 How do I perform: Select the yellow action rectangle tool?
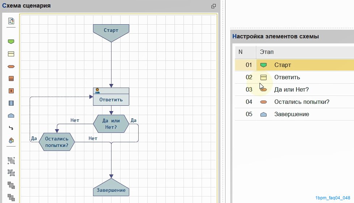click(11, 54)
